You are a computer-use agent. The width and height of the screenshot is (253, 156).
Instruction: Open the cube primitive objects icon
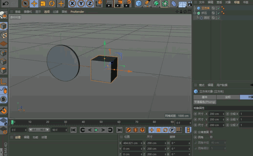pyautogui.click(x=139, y=4)
